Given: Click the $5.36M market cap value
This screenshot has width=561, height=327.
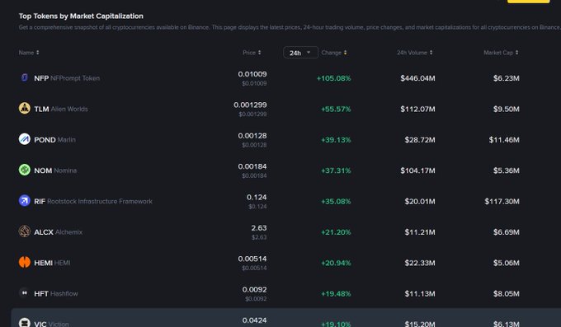Looking at the screenshot, I should pyautogui.click(x=506, y=171).
